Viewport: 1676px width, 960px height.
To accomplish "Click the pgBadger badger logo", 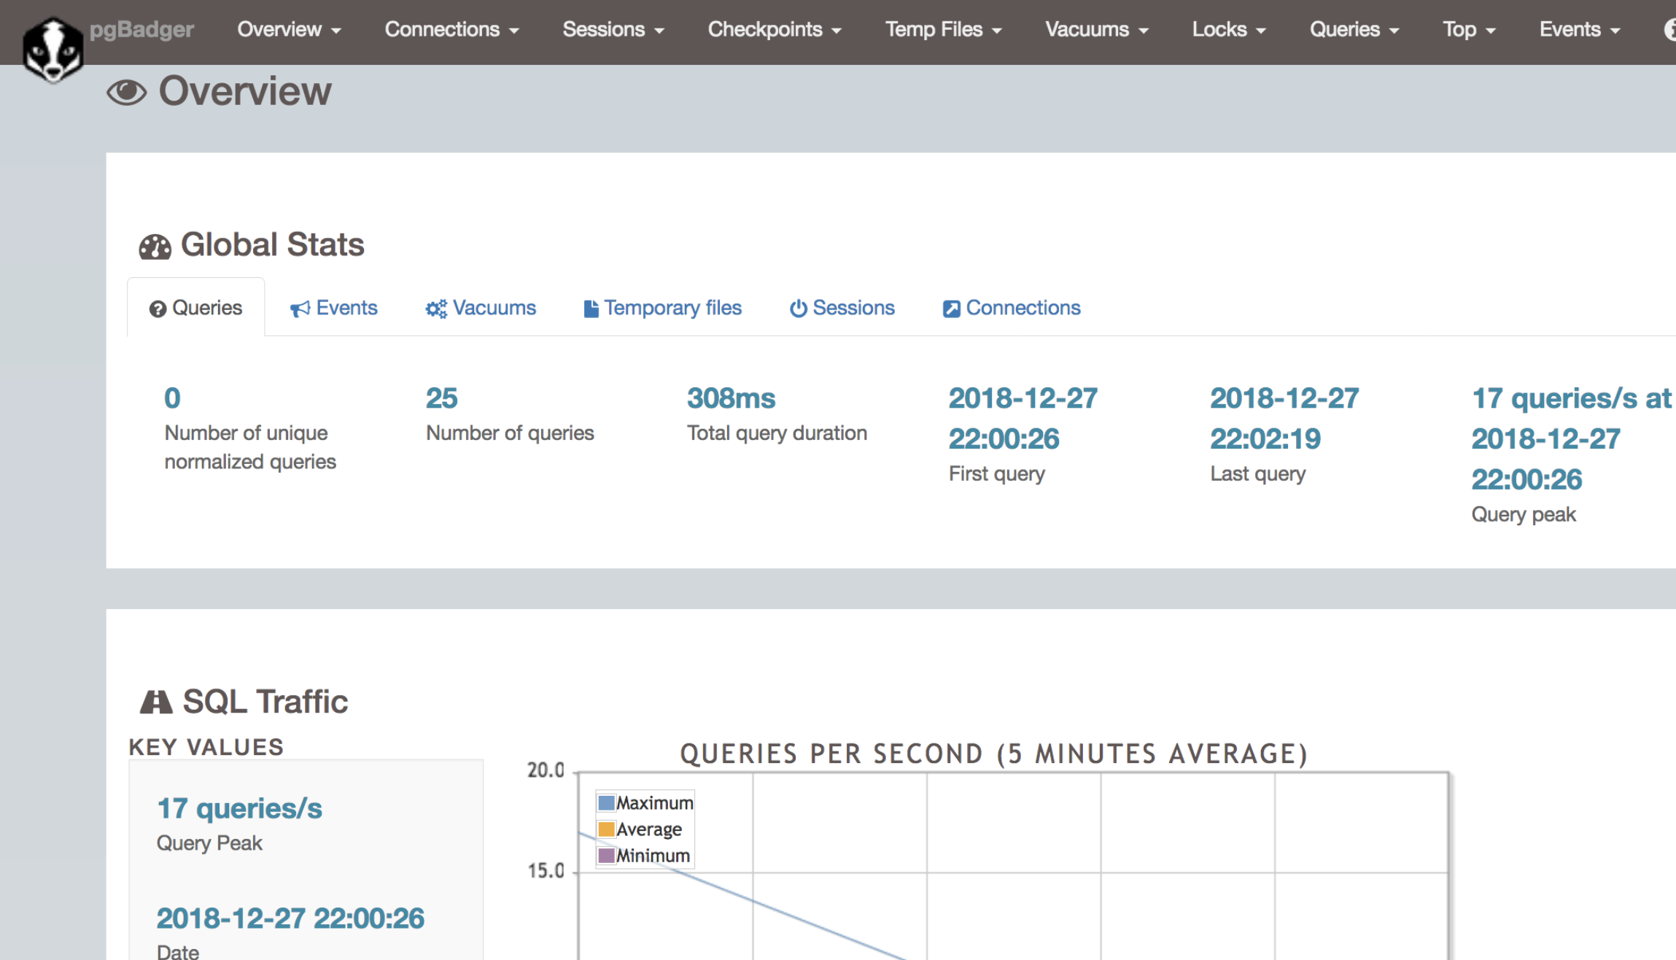I will (x=52, y=49).
